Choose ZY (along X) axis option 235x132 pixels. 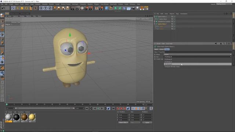(x=198, y=62)
